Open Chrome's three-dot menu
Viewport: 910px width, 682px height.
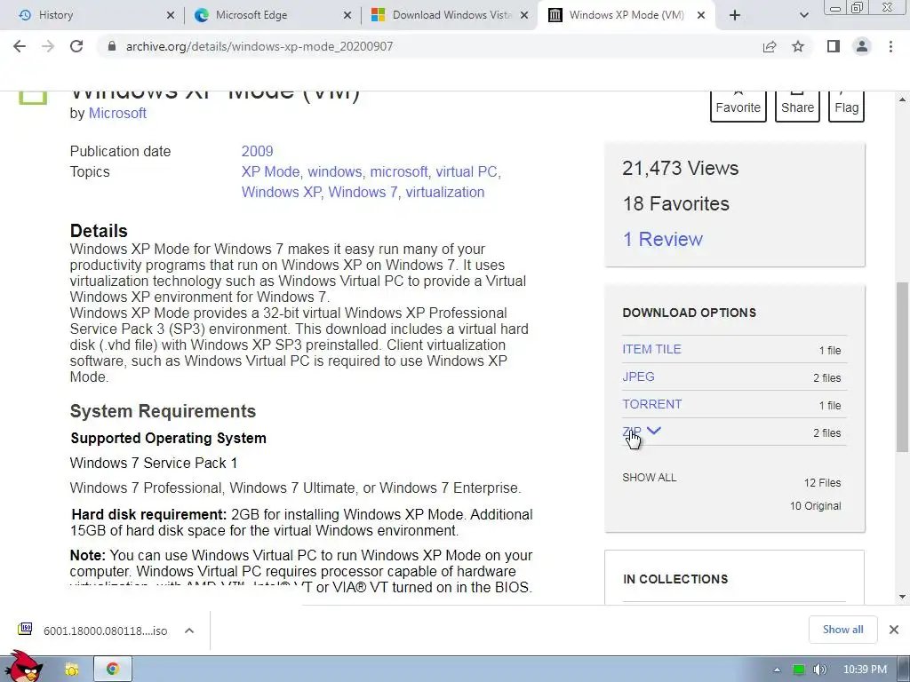[890, 46]
